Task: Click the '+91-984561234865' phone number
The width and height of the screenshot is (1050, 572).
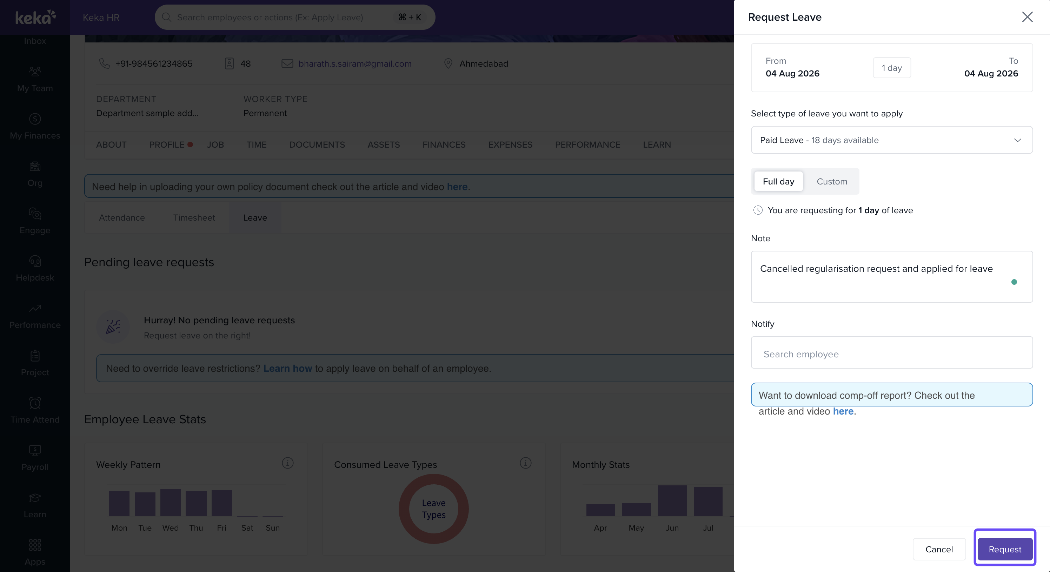Action: click(x=154, y=63)
